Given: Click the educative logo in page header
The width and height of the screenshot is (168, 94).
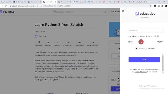Looking at the screenshot, I should 7,12.
